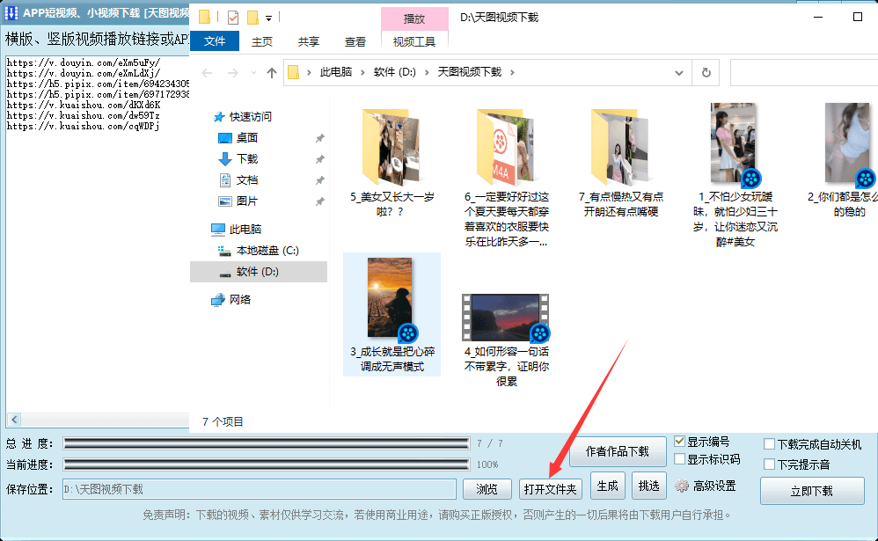The width and height of the screenshot is (878, 541).
Task: Click the 立即下载 button
Action: (x=812, y=491)
